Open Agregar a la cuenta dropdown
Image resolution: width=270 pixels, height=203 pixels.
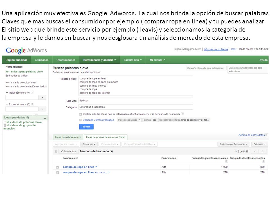(66, 144)
